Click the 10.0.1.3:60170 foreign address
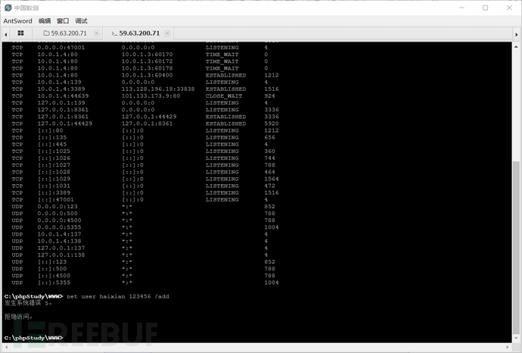The image size is (522, 353). click(148, 55)
